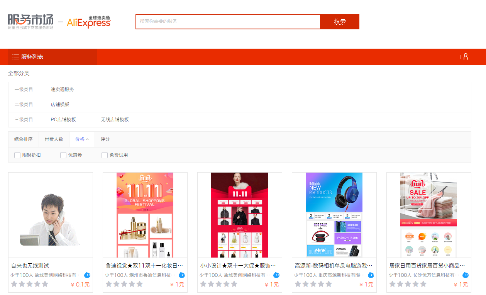Click the 搜索 button
The height and width of the screenshot is (295, 486).
(x=340, y=22)
